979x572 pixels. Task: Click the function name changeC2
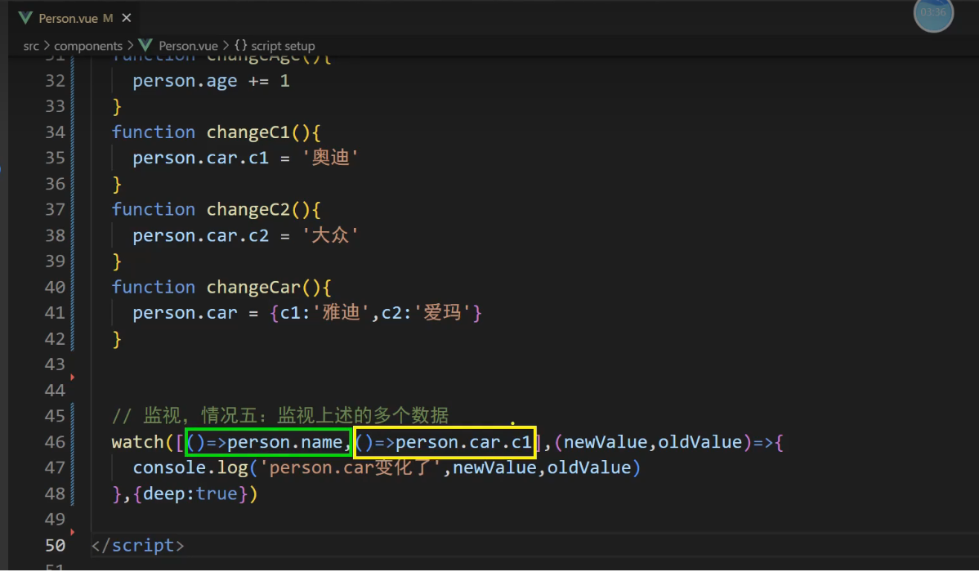coord(248,210)
